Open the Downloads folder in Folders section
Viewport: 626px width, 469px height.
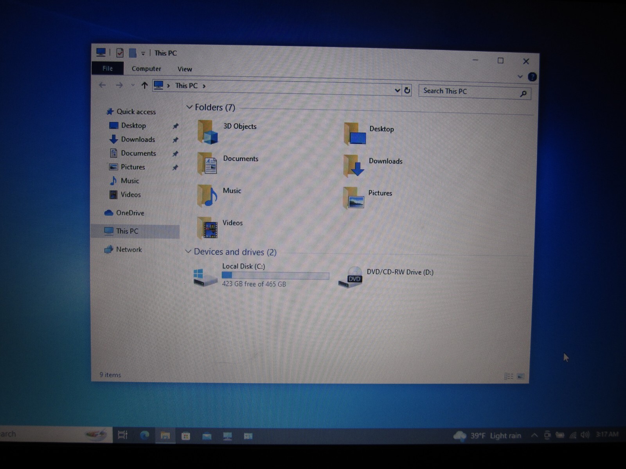pyautogui.click(x=373, y=166)
